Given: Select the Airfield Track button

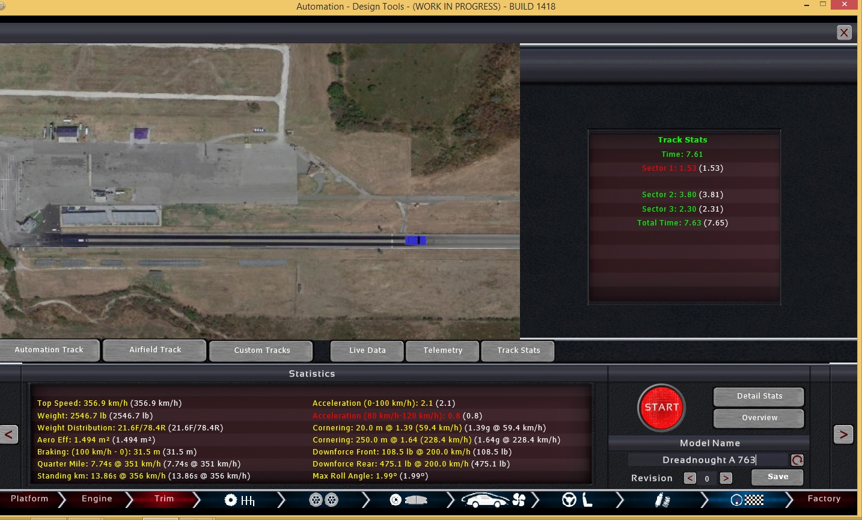Looking at the screenshot, I should point(155,350).
